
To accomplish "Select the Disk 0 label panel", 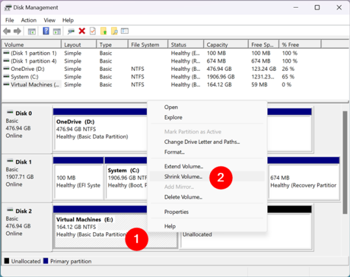I will click(x=27, y=129).
